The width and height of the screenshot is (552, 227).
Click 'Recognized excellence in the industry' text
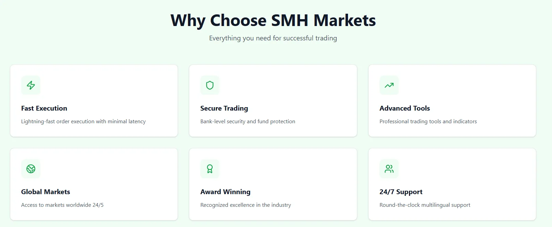point(245,205)
